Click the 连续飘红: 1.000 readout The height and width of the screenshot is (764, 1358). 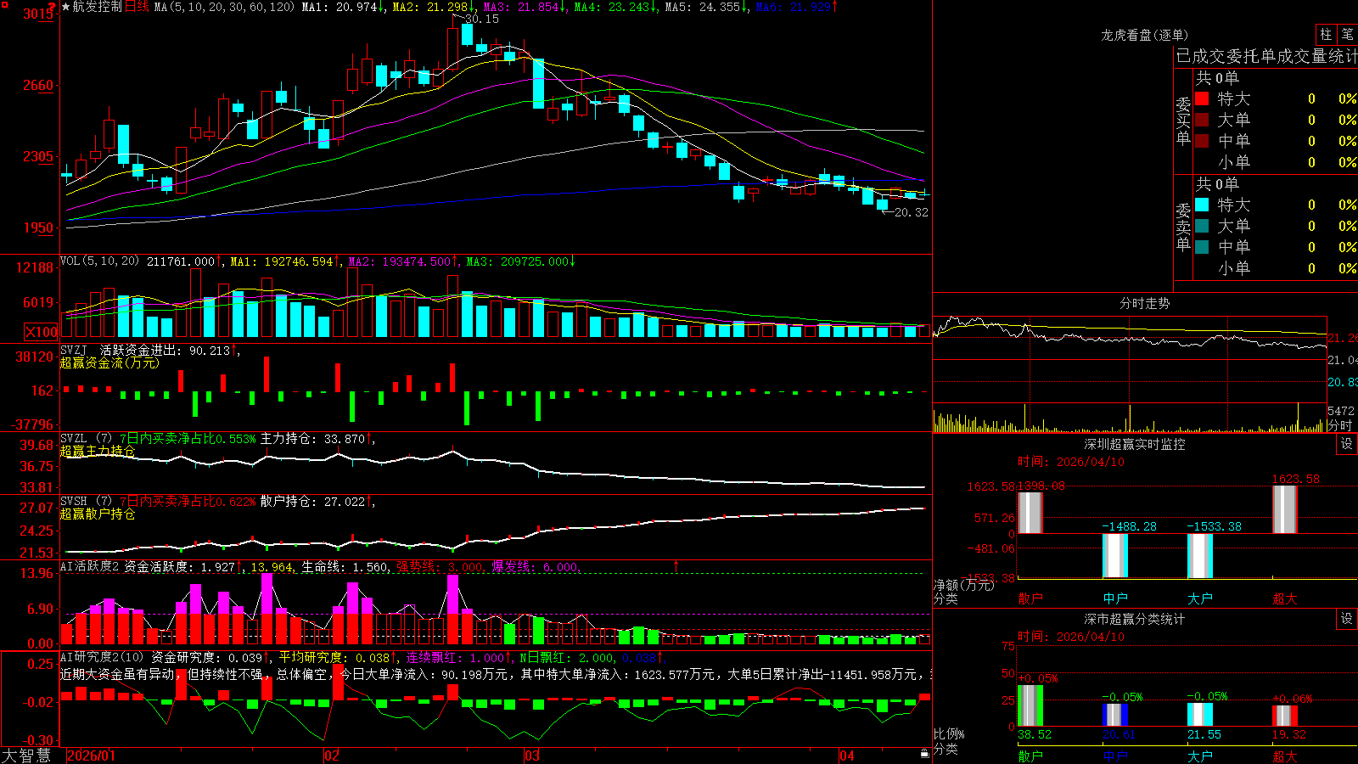pyautogui.click(x=458, y=657)
